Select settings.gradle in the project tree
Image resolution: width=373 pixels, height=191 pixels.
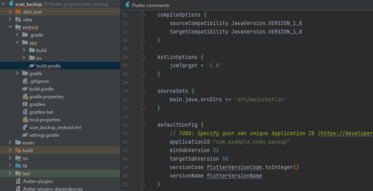tap(44, 135)
